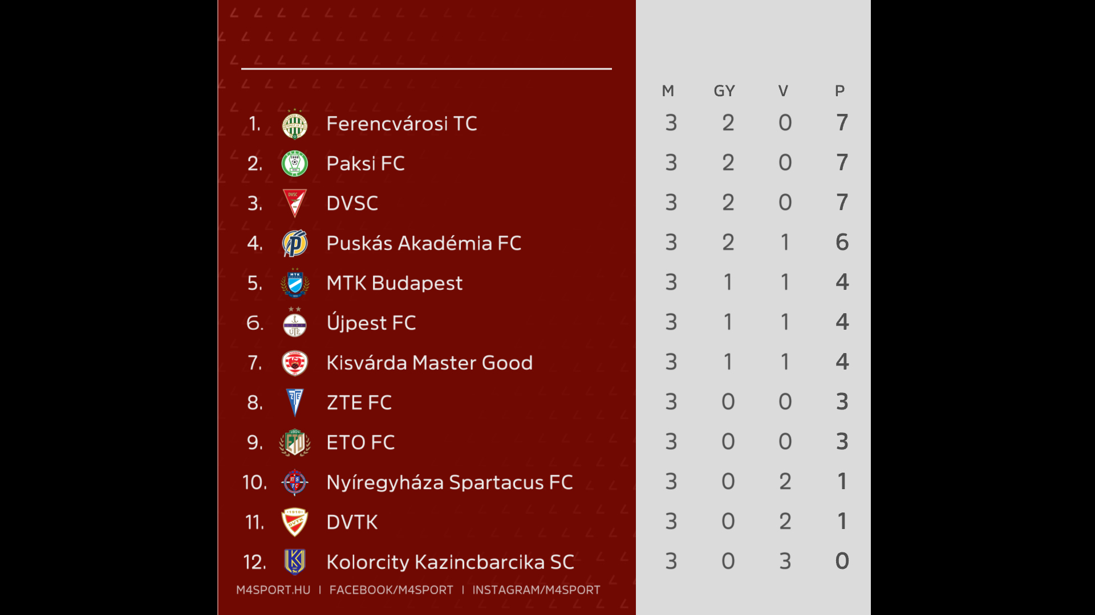
Task: Select the Kisvárda Master Good crest
Action: [x=295, y=363]
